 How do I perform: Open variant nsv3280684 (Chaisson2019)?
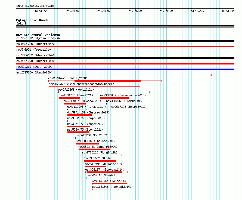96,141
